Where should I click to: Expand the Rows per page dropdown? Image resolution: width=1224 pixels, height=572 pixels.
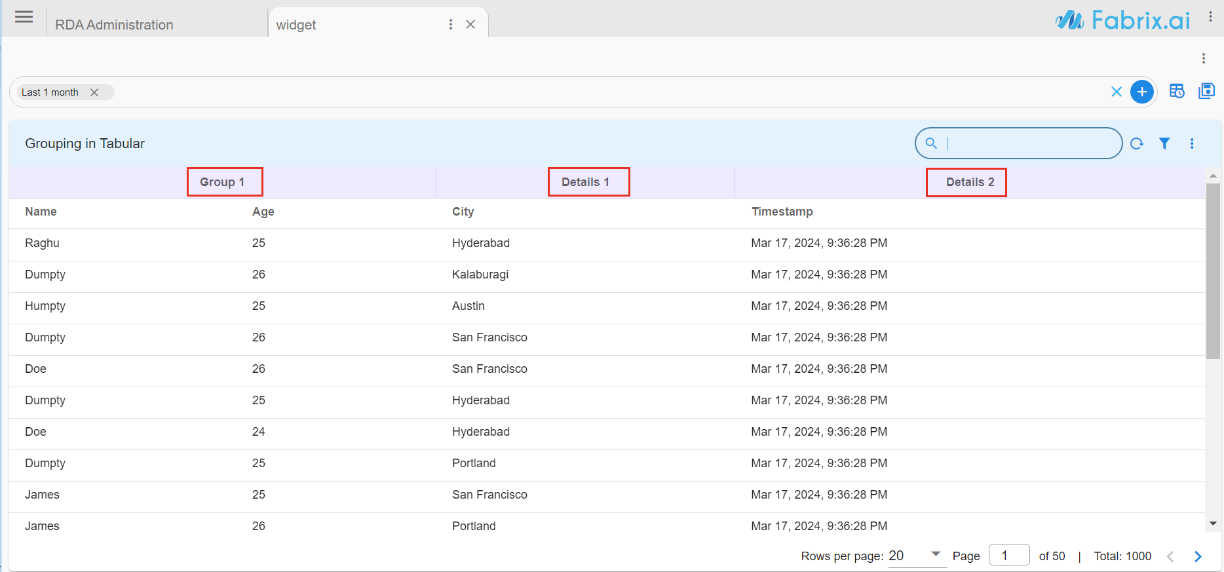(936, 554)
